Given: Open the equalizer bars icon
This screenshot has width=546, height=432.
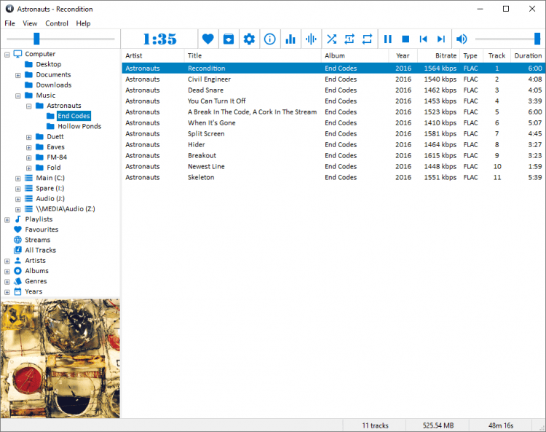Looking at the screenshot, I should click(x=290, y=39).
